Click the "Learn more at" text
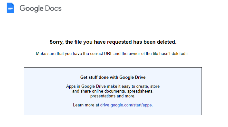 86,105
